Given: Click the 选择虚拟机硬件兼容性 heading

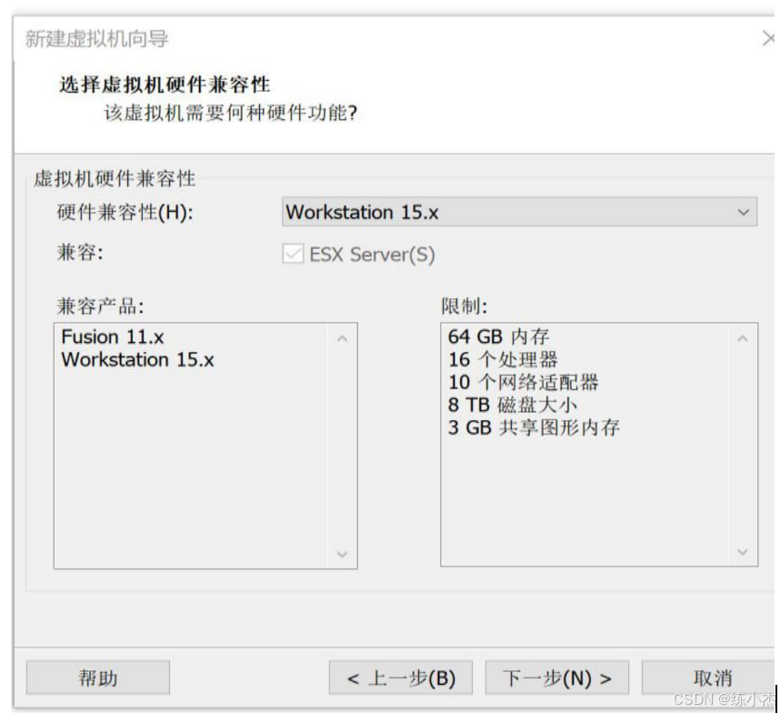Looking at the screenshot, I should (x=165, y=85).
